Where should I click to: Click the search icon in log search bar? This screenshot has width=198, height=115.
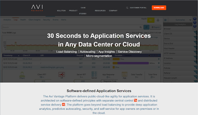point(141,27)
